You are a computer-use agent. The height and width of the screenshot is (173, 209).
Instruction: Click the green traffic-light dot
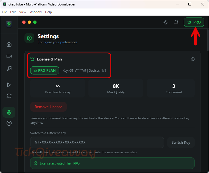pos(35,22)
